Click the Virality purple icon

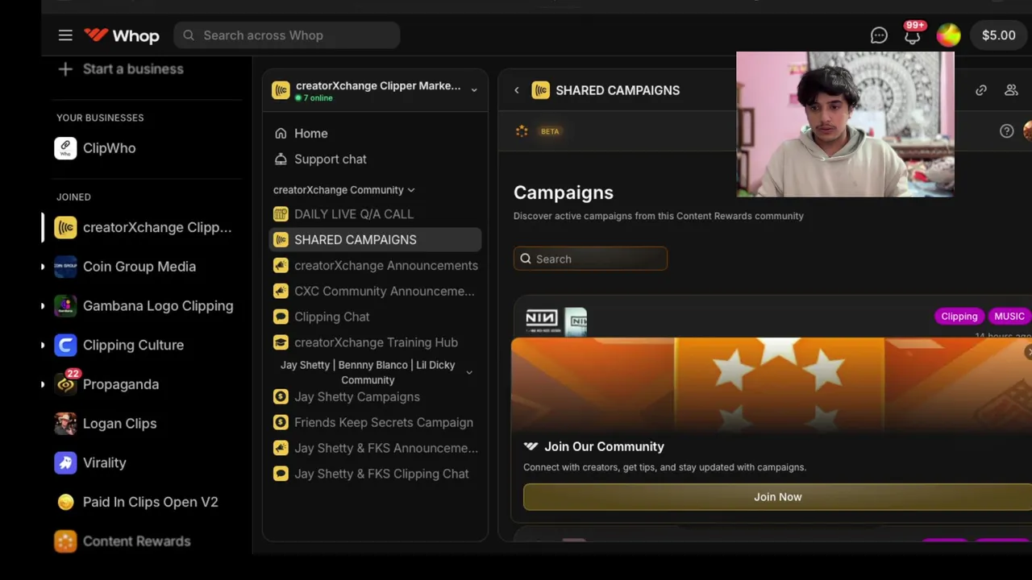coord(65,463)
